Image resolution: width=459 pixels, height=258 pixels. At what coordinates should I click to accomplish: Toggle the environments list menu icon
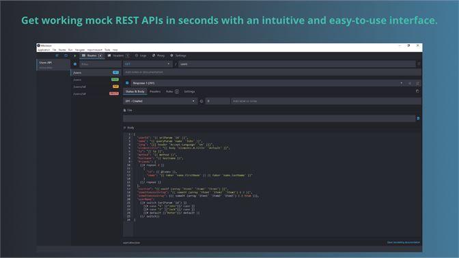coord(57,55)
